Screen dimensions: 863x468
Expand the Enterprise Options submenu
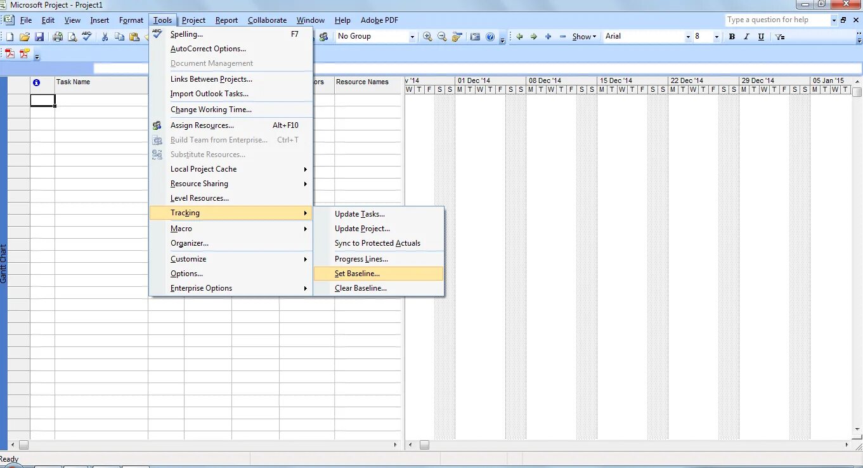pos(231,288)
